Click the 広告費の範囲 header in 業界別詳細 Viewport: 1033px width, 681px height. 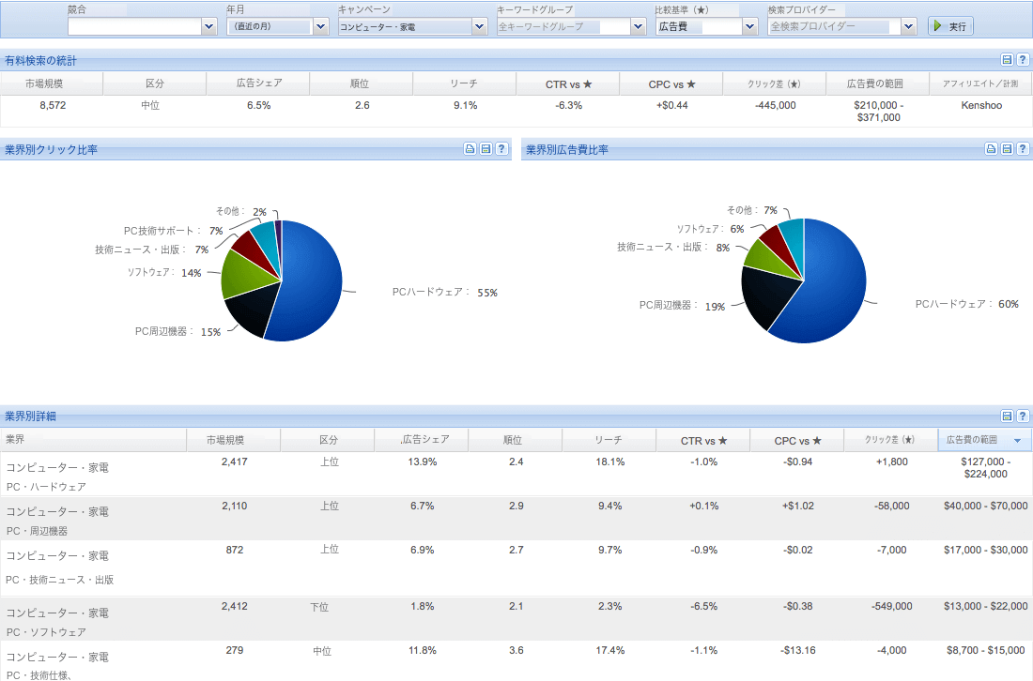click(x=985, y=440)
